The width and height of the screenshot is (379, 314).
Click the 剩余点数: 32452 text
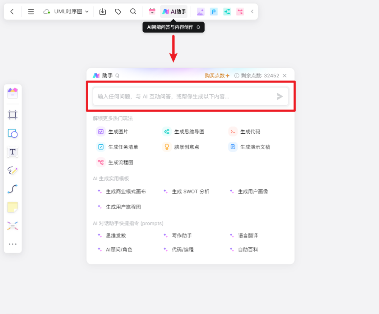[x=260, y=76]
